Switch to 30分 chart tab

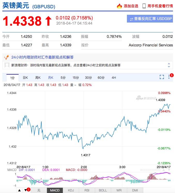click(88, 77)
